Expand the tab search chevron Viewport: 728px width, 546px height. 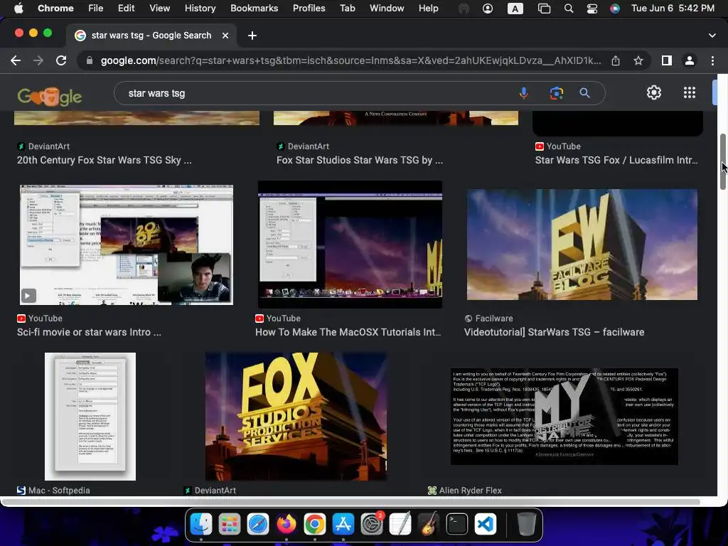point(712,36)
